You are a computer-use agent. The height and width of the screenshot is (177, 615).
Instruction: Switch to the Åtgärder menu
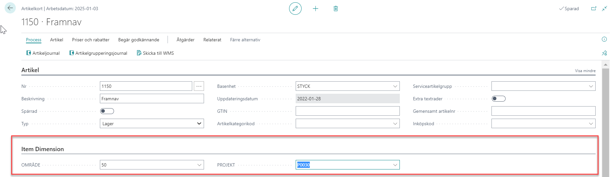(185, 40)
